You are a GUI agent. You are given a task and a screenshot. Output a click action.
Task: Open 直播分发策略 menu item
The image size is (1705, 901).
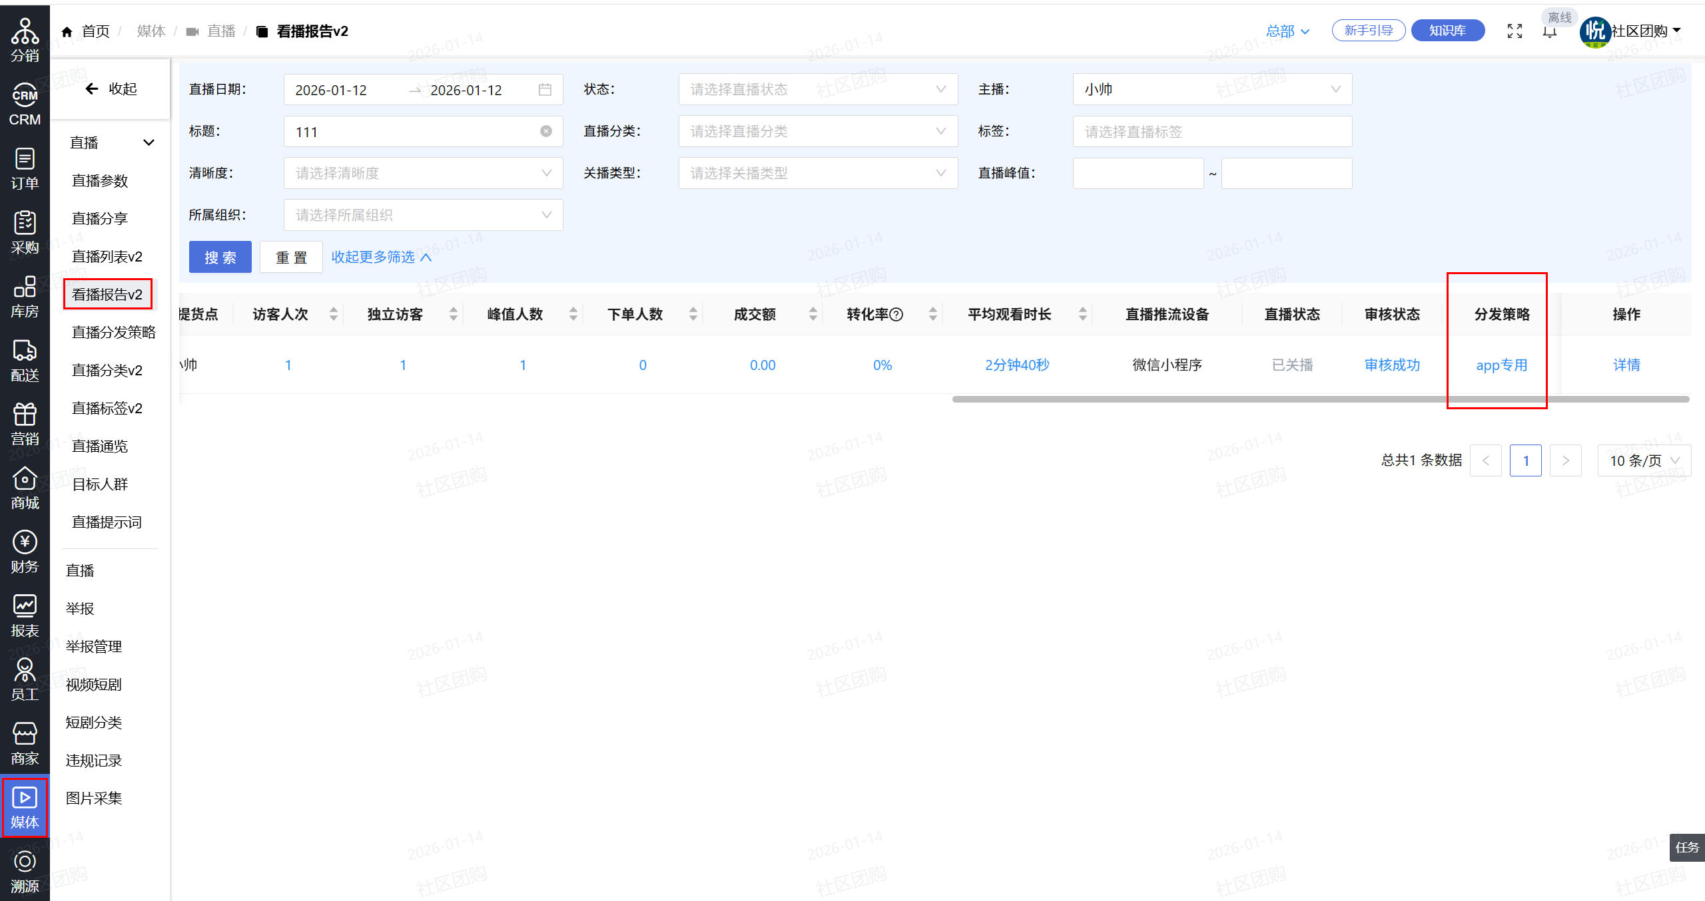[113, 332]
